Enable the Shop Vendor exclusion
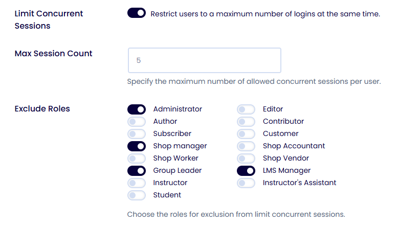This screenshot has height=226, width=420. [x=246, y=158]
